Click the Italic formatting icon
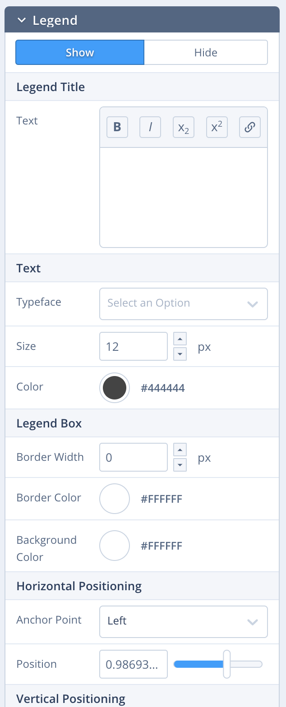Viewport: 286px width, 707px height. pyautogui.click(x=150, y=127)
